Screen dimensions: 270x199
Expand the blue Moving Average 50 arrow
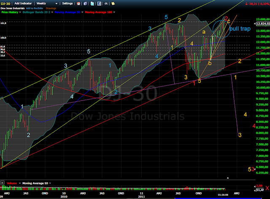pyautogui.click(x=82, y=12)
